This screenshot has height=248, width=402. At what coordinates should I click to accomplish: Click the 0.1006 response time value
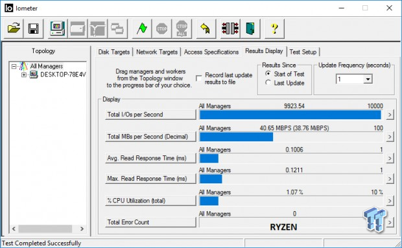click(294, 150)
